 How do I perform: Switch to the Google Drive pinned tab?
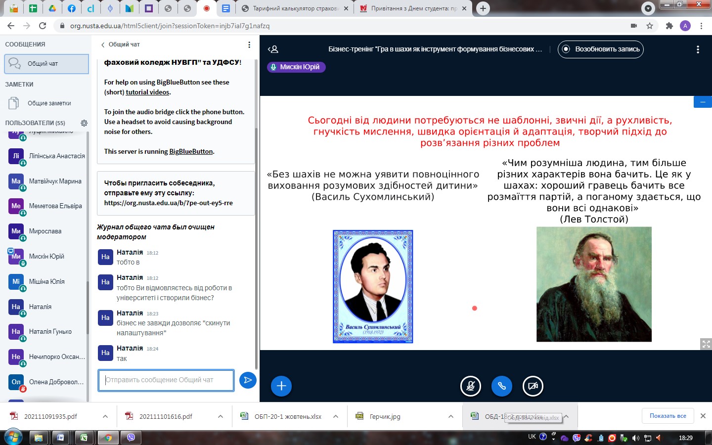pyautogui.click(x=52, y=8)
